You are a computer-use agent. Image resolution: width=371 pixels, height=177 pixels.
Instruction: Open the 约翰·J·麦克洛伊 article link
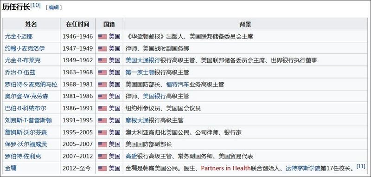click(25, 49)
